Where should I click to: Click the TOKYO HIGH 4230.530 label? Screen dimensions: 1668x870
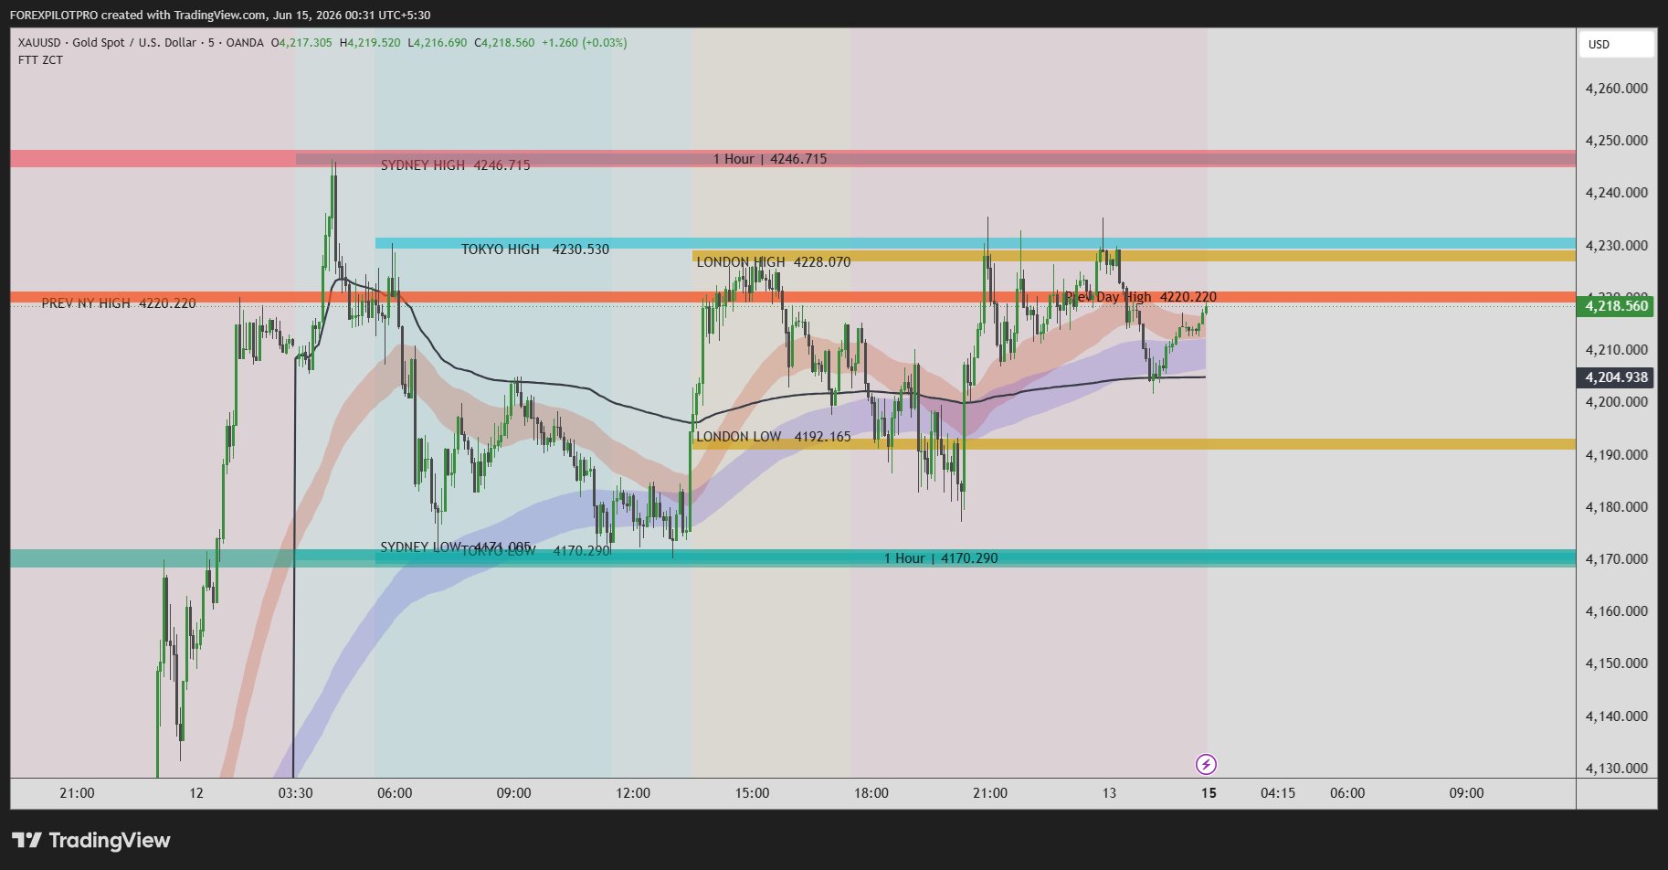(535, 249)
